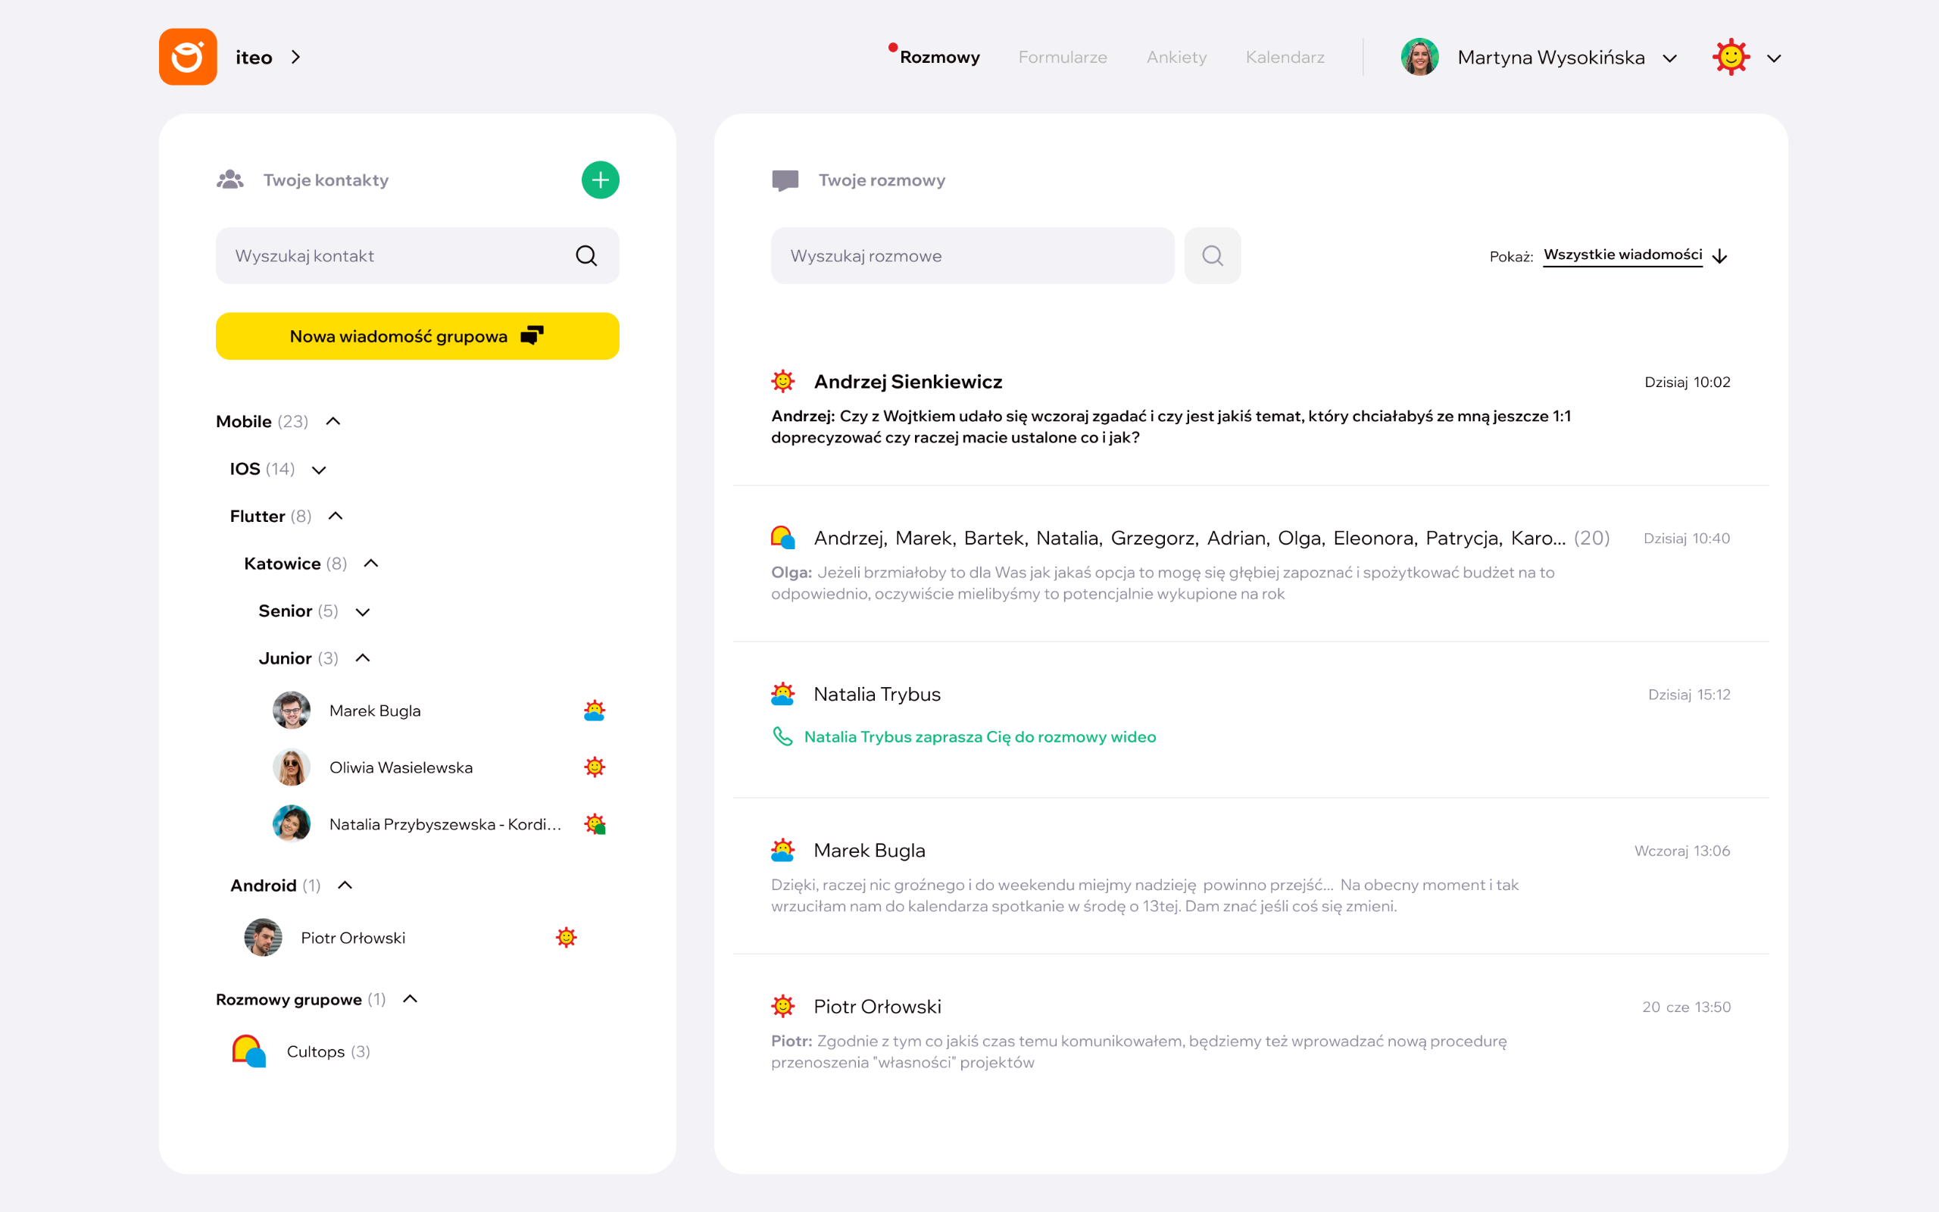Open the Natalia Trybus conversation
This screenshot has width=1939, height=1212.
pos(1250,720)
